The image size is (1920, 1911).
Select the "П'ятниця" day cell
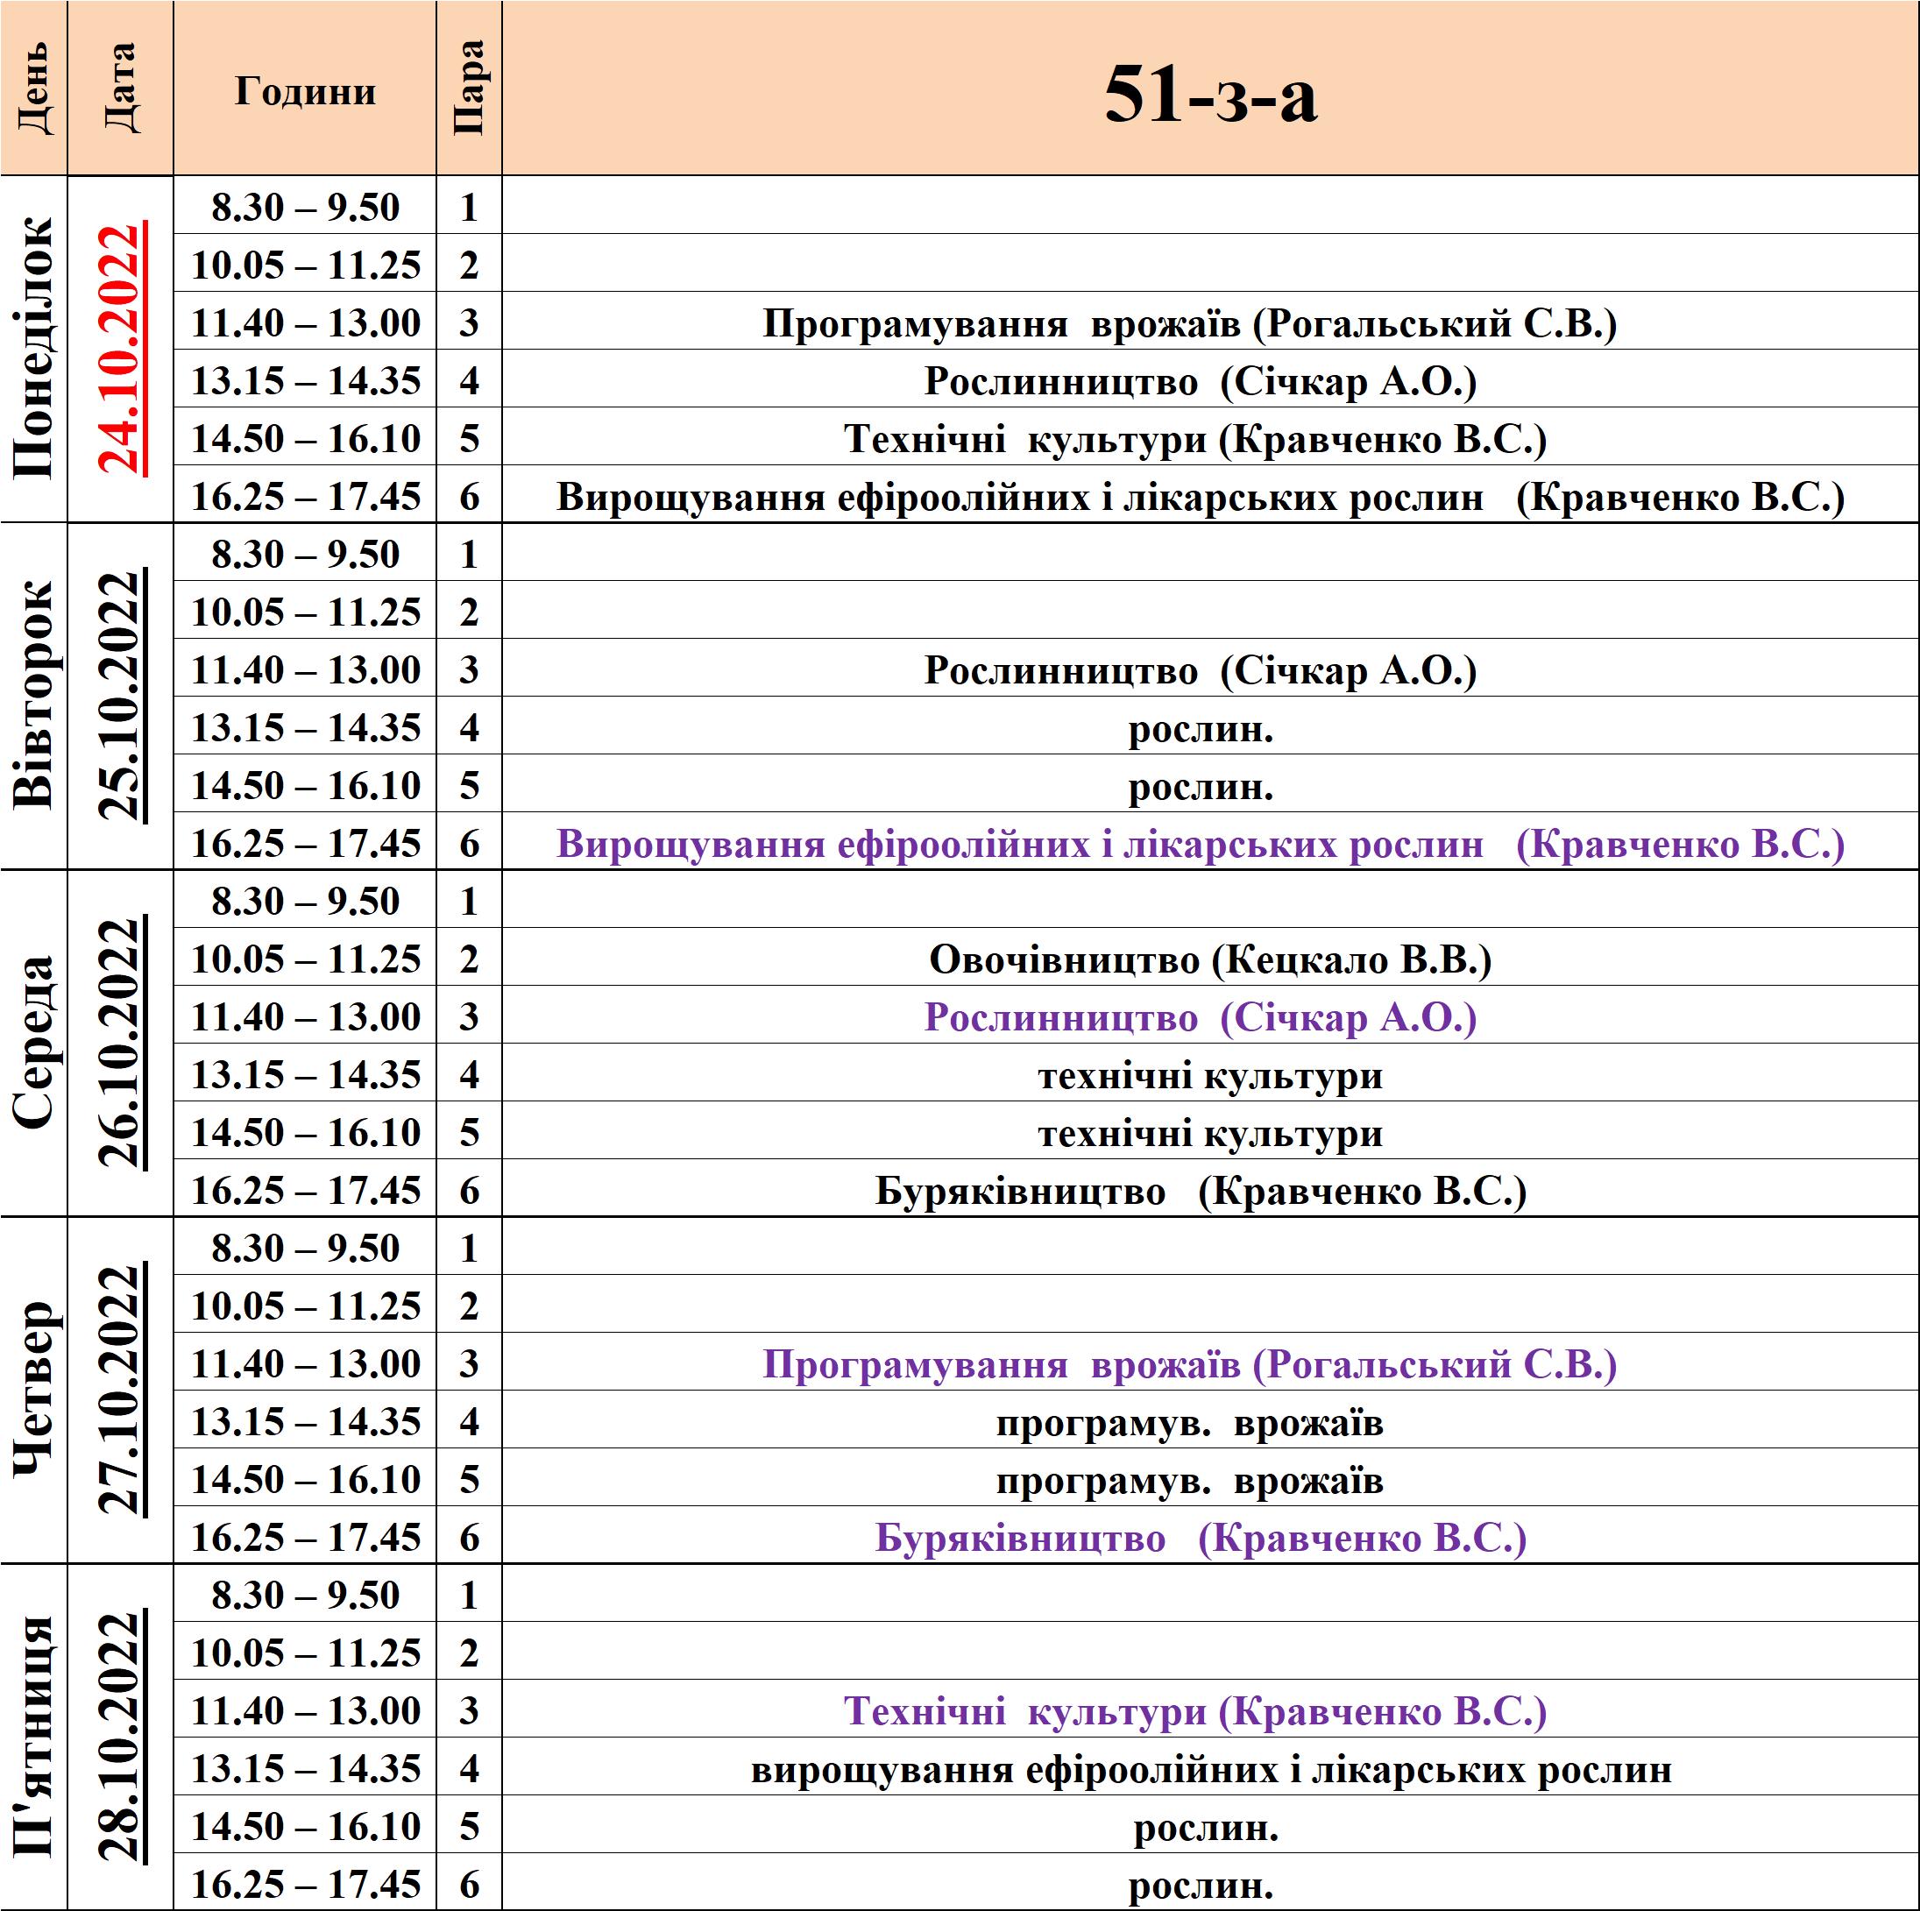point(34,1738)
